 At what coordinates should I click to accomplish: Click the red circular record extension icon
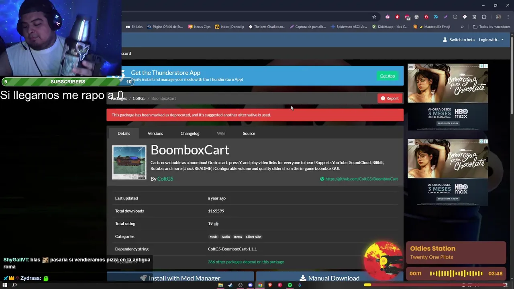[426, 17]
